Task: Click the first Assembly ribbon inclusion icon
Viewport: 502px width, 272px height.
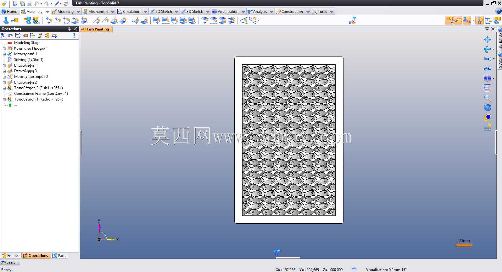Action: [6, 20]
